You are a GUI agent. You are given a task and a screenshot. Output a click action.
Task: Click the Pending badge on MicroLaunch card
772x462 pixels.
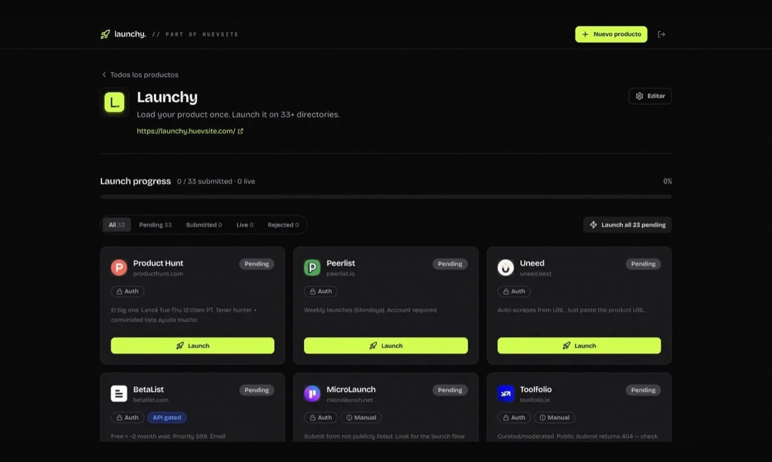pos(450,390)
